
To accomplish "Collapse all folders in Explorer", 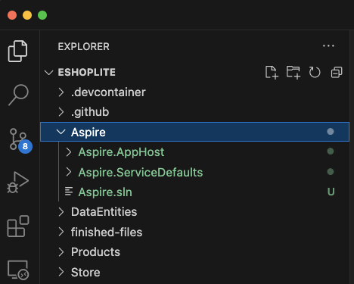I will 337,73.
